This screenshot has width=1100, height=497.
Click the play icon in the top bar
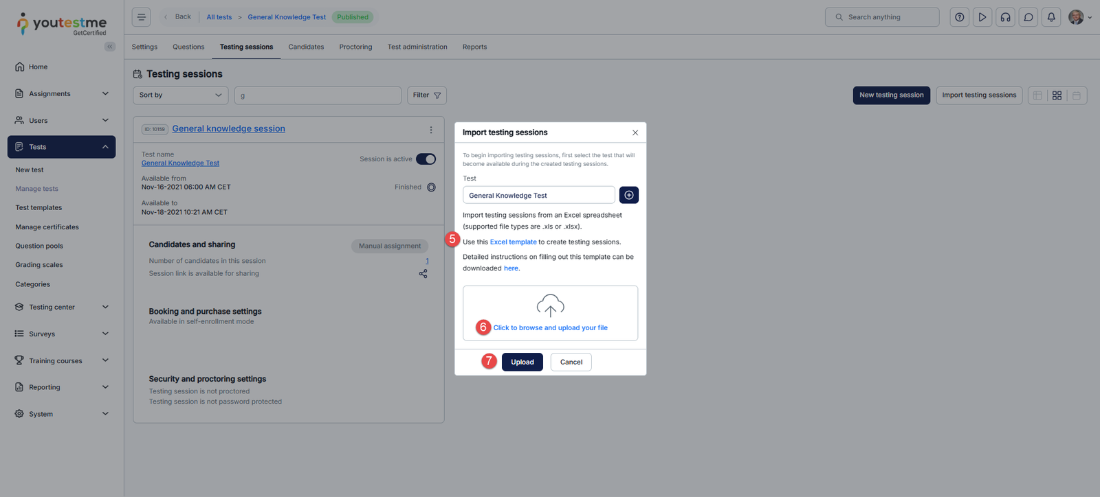point(982,17)
